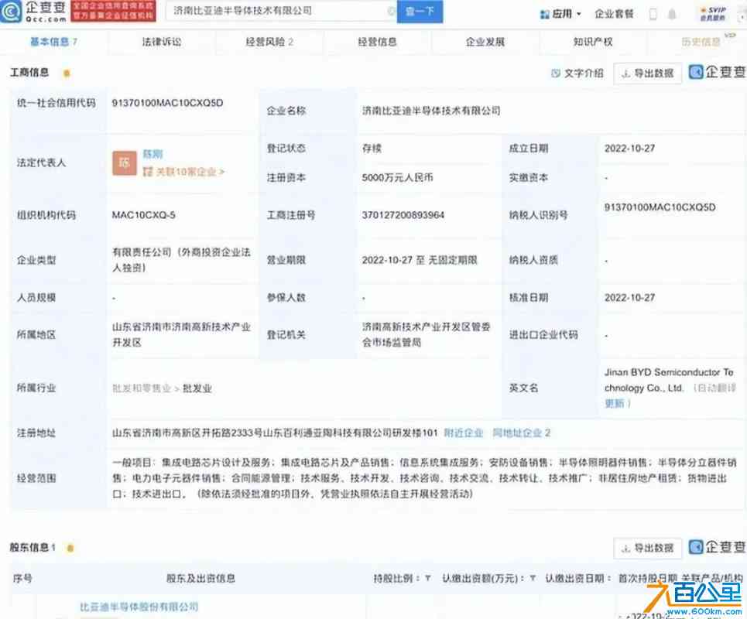Open shareholder 比亚迪半导体股份有限公司 link
The width and height of the screenshot is (747, 619).
139,607
